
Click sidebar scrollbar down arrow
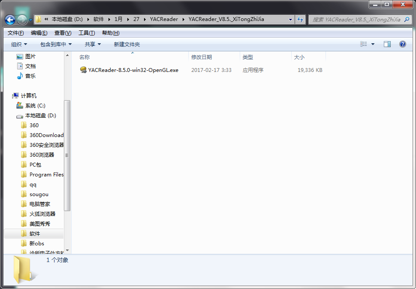(67, 250)
